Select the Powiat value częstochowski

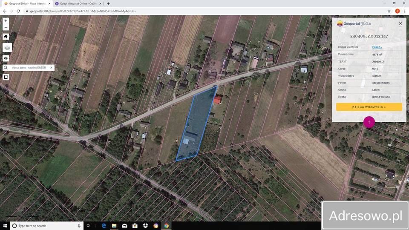381,83
